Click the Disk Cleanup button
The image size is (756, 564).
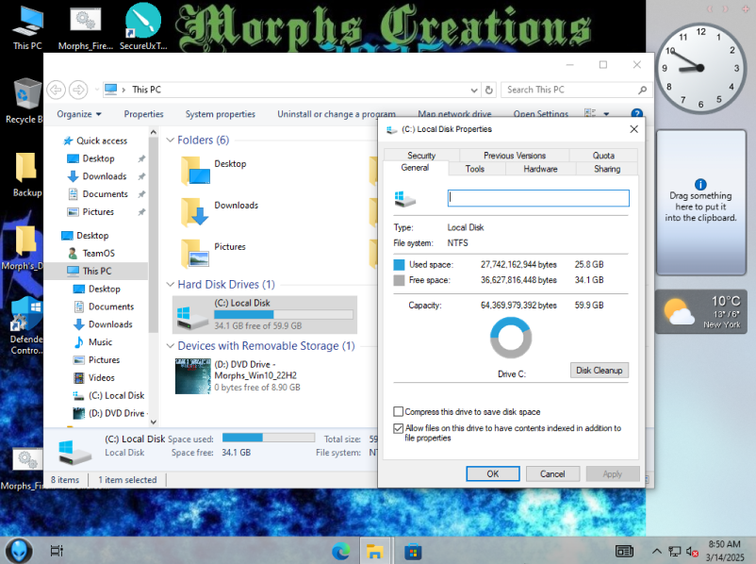click(600, 370)
